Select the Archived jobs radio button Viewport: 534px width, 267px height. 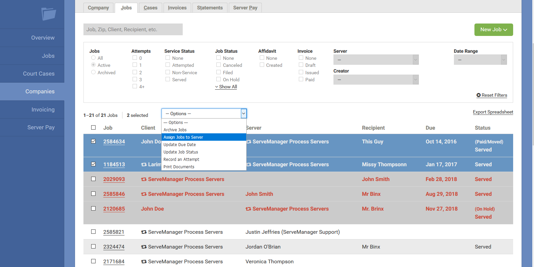pos(94,72)
